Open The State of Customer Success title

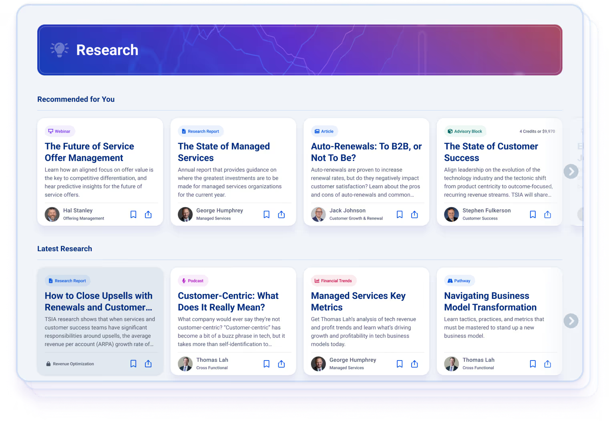coord(491,152)
